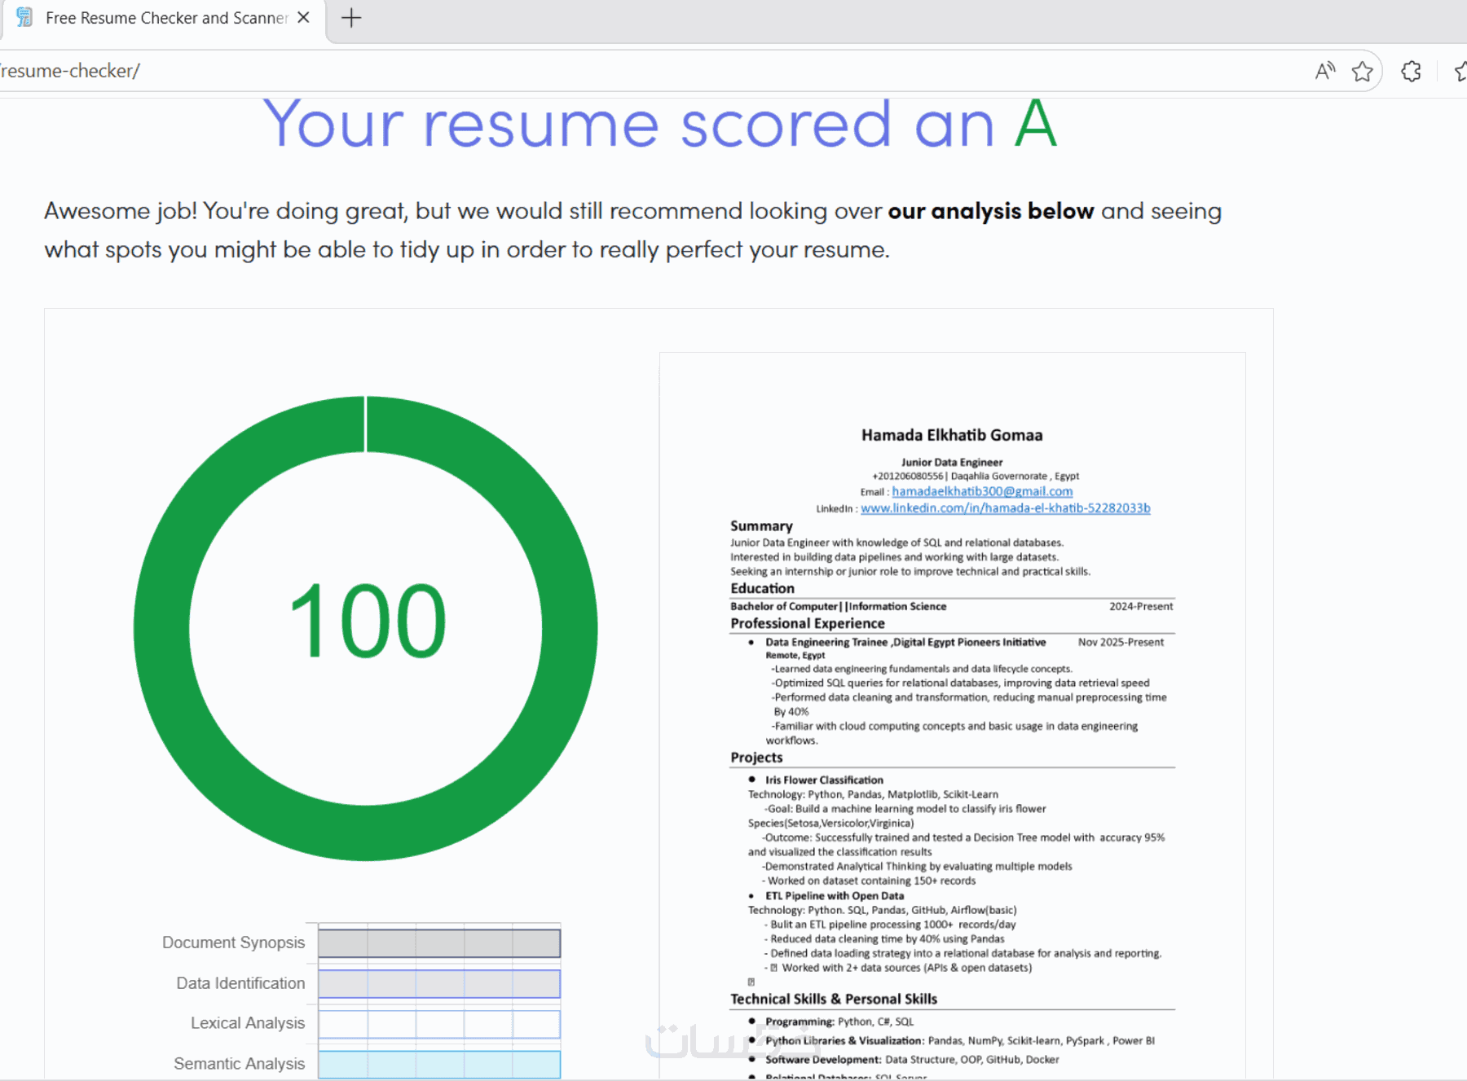The height and width of the screenshot is (1081, 1467).
Task: Click the Semantic Analysis label
Action: pos(240,1064)
